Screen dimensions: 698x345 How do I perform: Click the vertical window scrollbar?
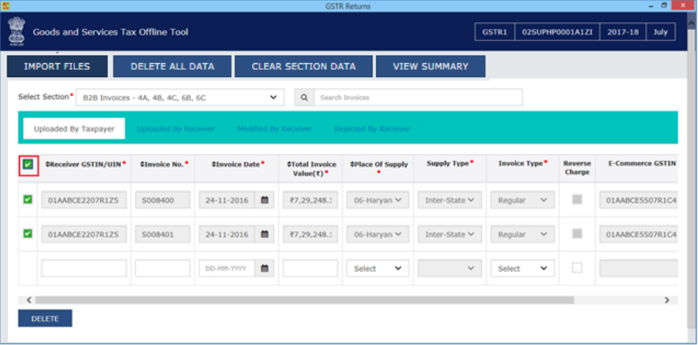(693, 178)
